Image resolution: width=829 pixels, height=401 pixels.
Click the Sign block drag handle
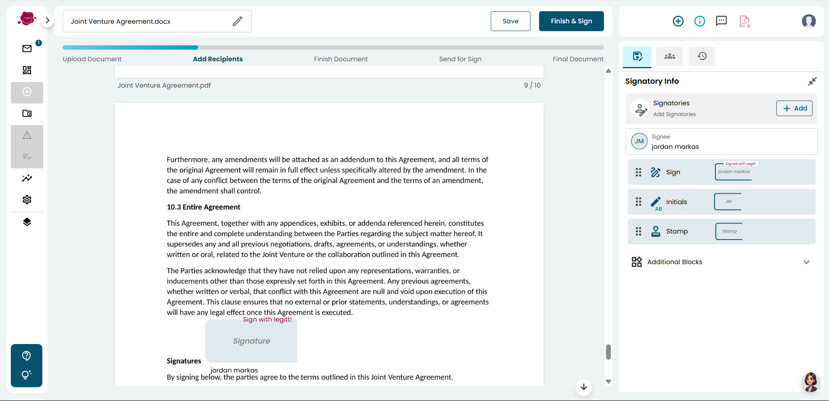tap(638, 172)
